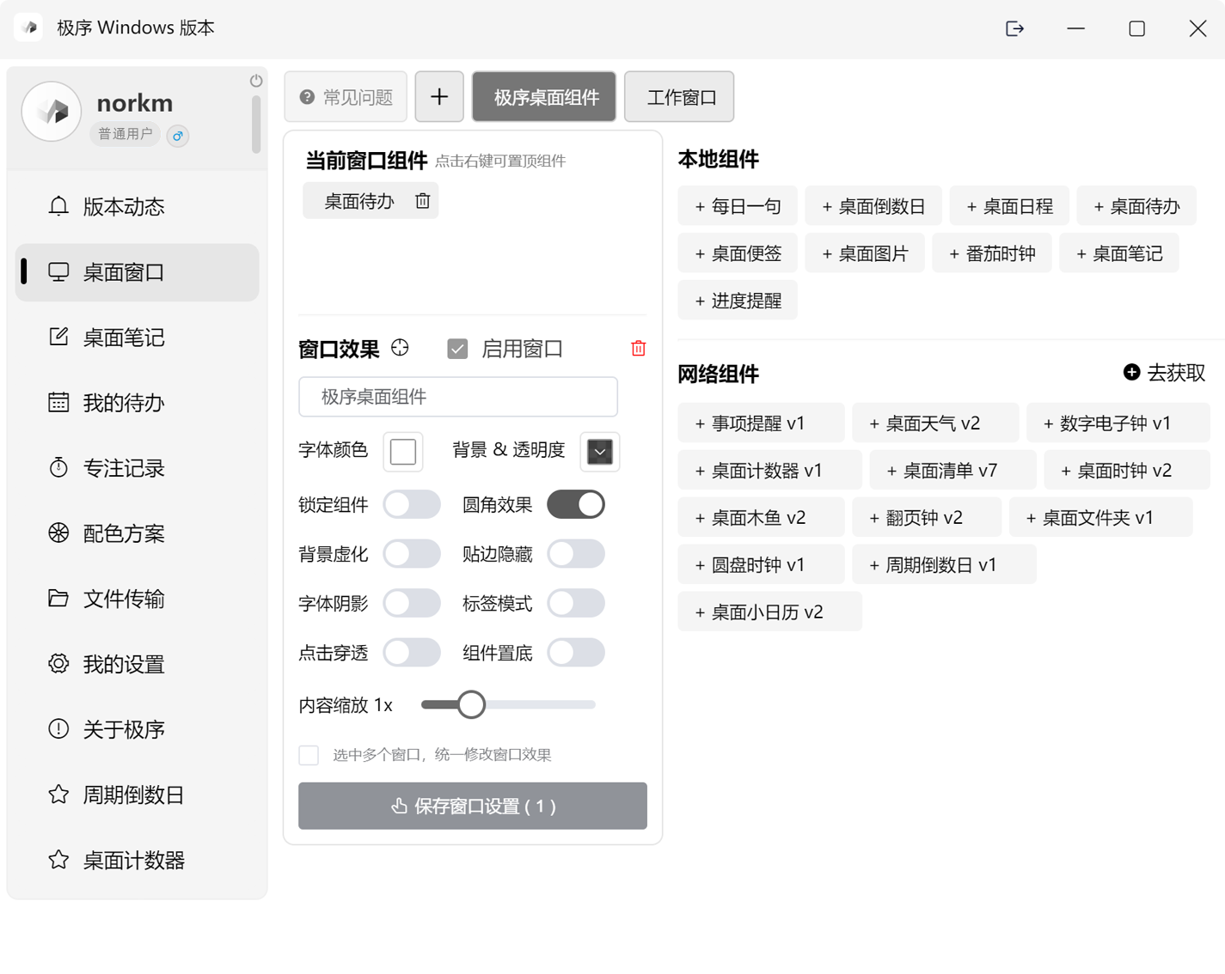This screenshot has height=974, width=1225.
Task: Toggle the 启用窗口 checkbox
Action: (457, 349)
